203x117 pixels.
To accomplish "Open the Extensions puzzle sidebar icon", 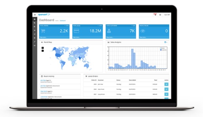I will click(35, 27).
